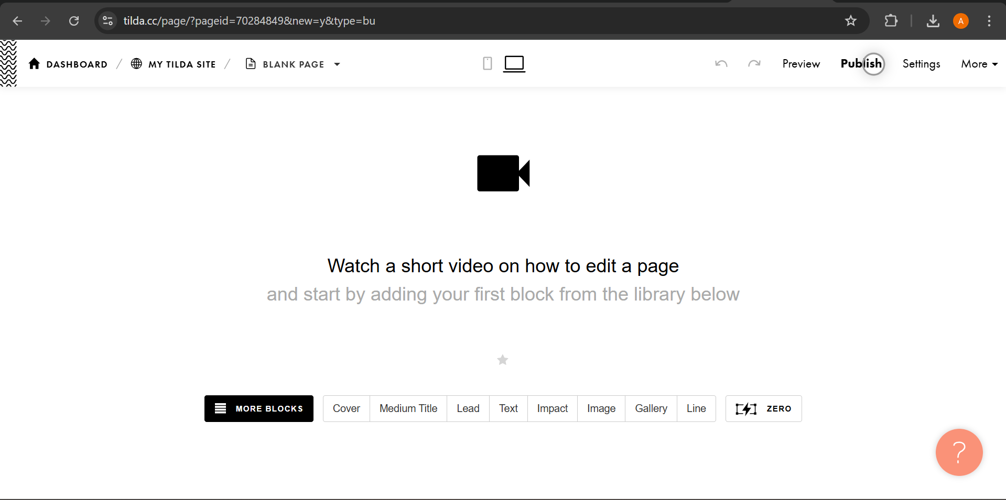This screenshot has width=1006, height=500.
Task: Bookmark this page with star icon
Action: point(851,21)
